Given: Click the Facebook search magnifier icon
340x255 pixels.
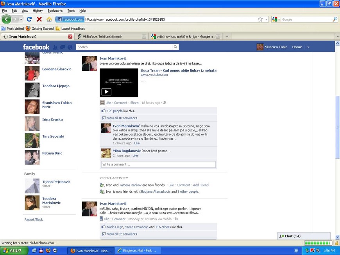Looking at the screenshot, I should [x=175, y=47].
